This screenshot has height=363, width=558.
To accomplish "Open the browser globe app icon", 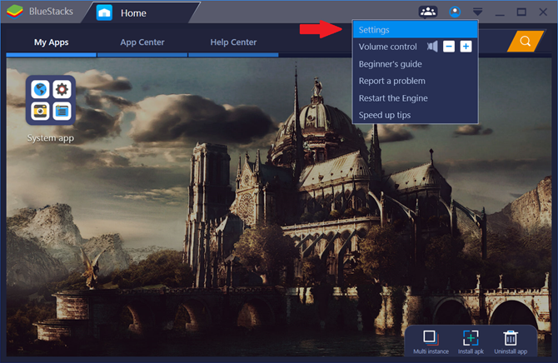I will pos(40,89).
